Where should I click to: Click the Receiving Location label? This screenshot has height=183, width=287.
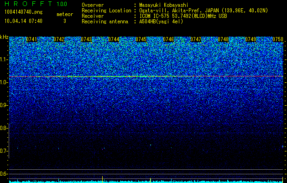[x=106, y=11]
